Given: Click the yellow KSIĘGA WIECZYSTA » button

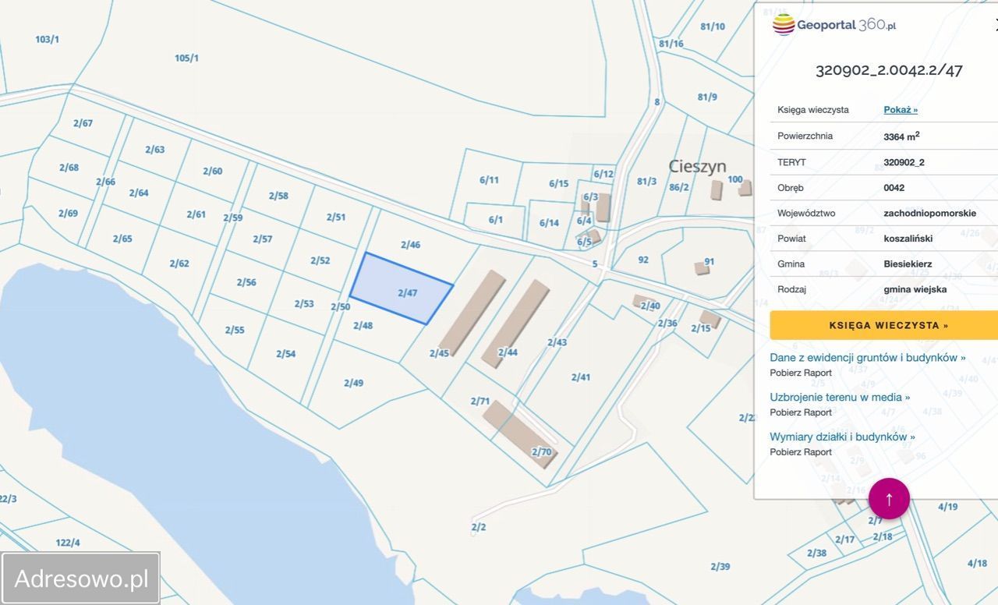Looking at the screenshot, I should pos(884,325).
